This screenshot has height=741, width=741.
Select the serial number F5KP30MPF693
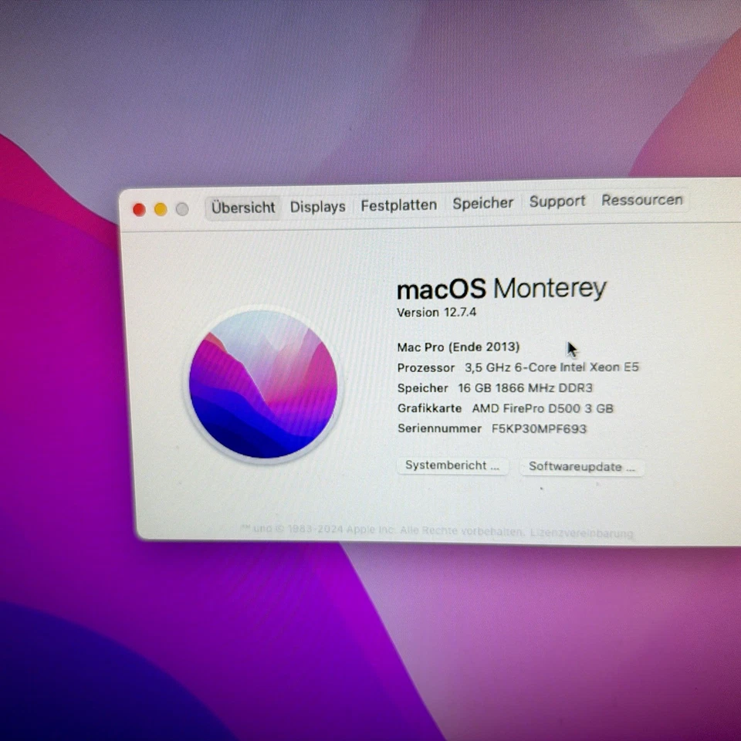[539, 428]
